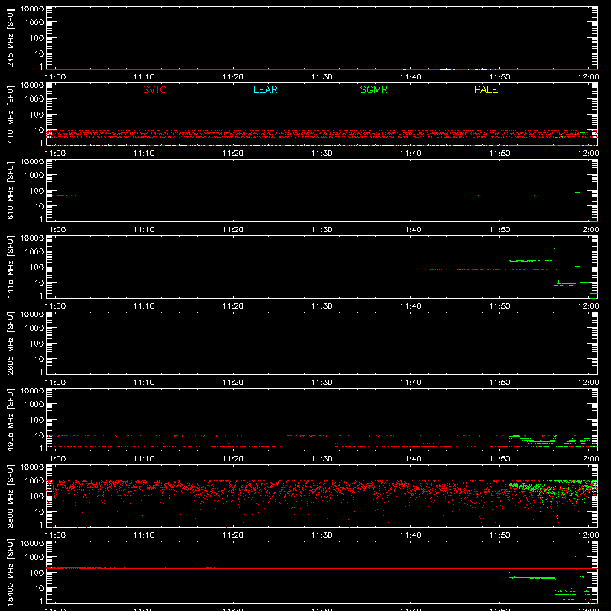
Task: Click the 100 tick of 15400 MHz panel
Action: 37,573
